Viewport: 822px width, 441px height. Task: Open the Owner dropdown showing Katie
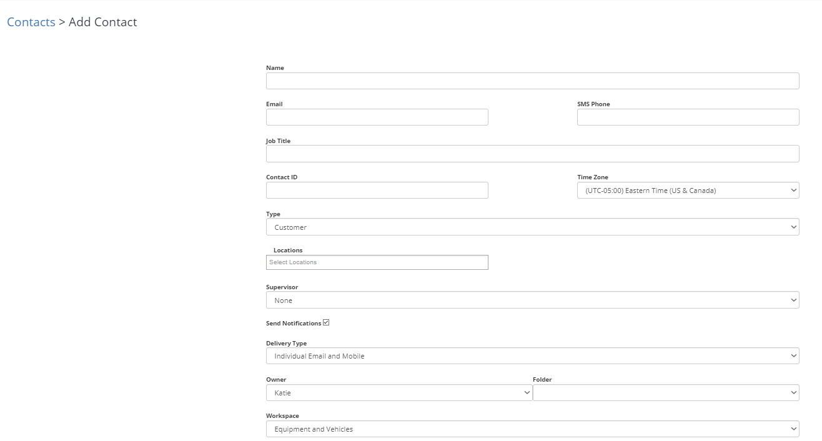tap(399, 392)
